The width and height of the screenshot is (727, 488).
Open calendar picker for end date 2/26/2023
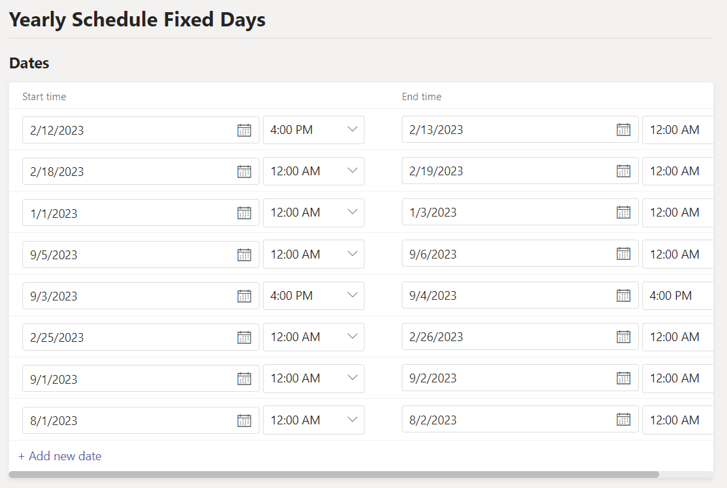click(x=623, y=336)
